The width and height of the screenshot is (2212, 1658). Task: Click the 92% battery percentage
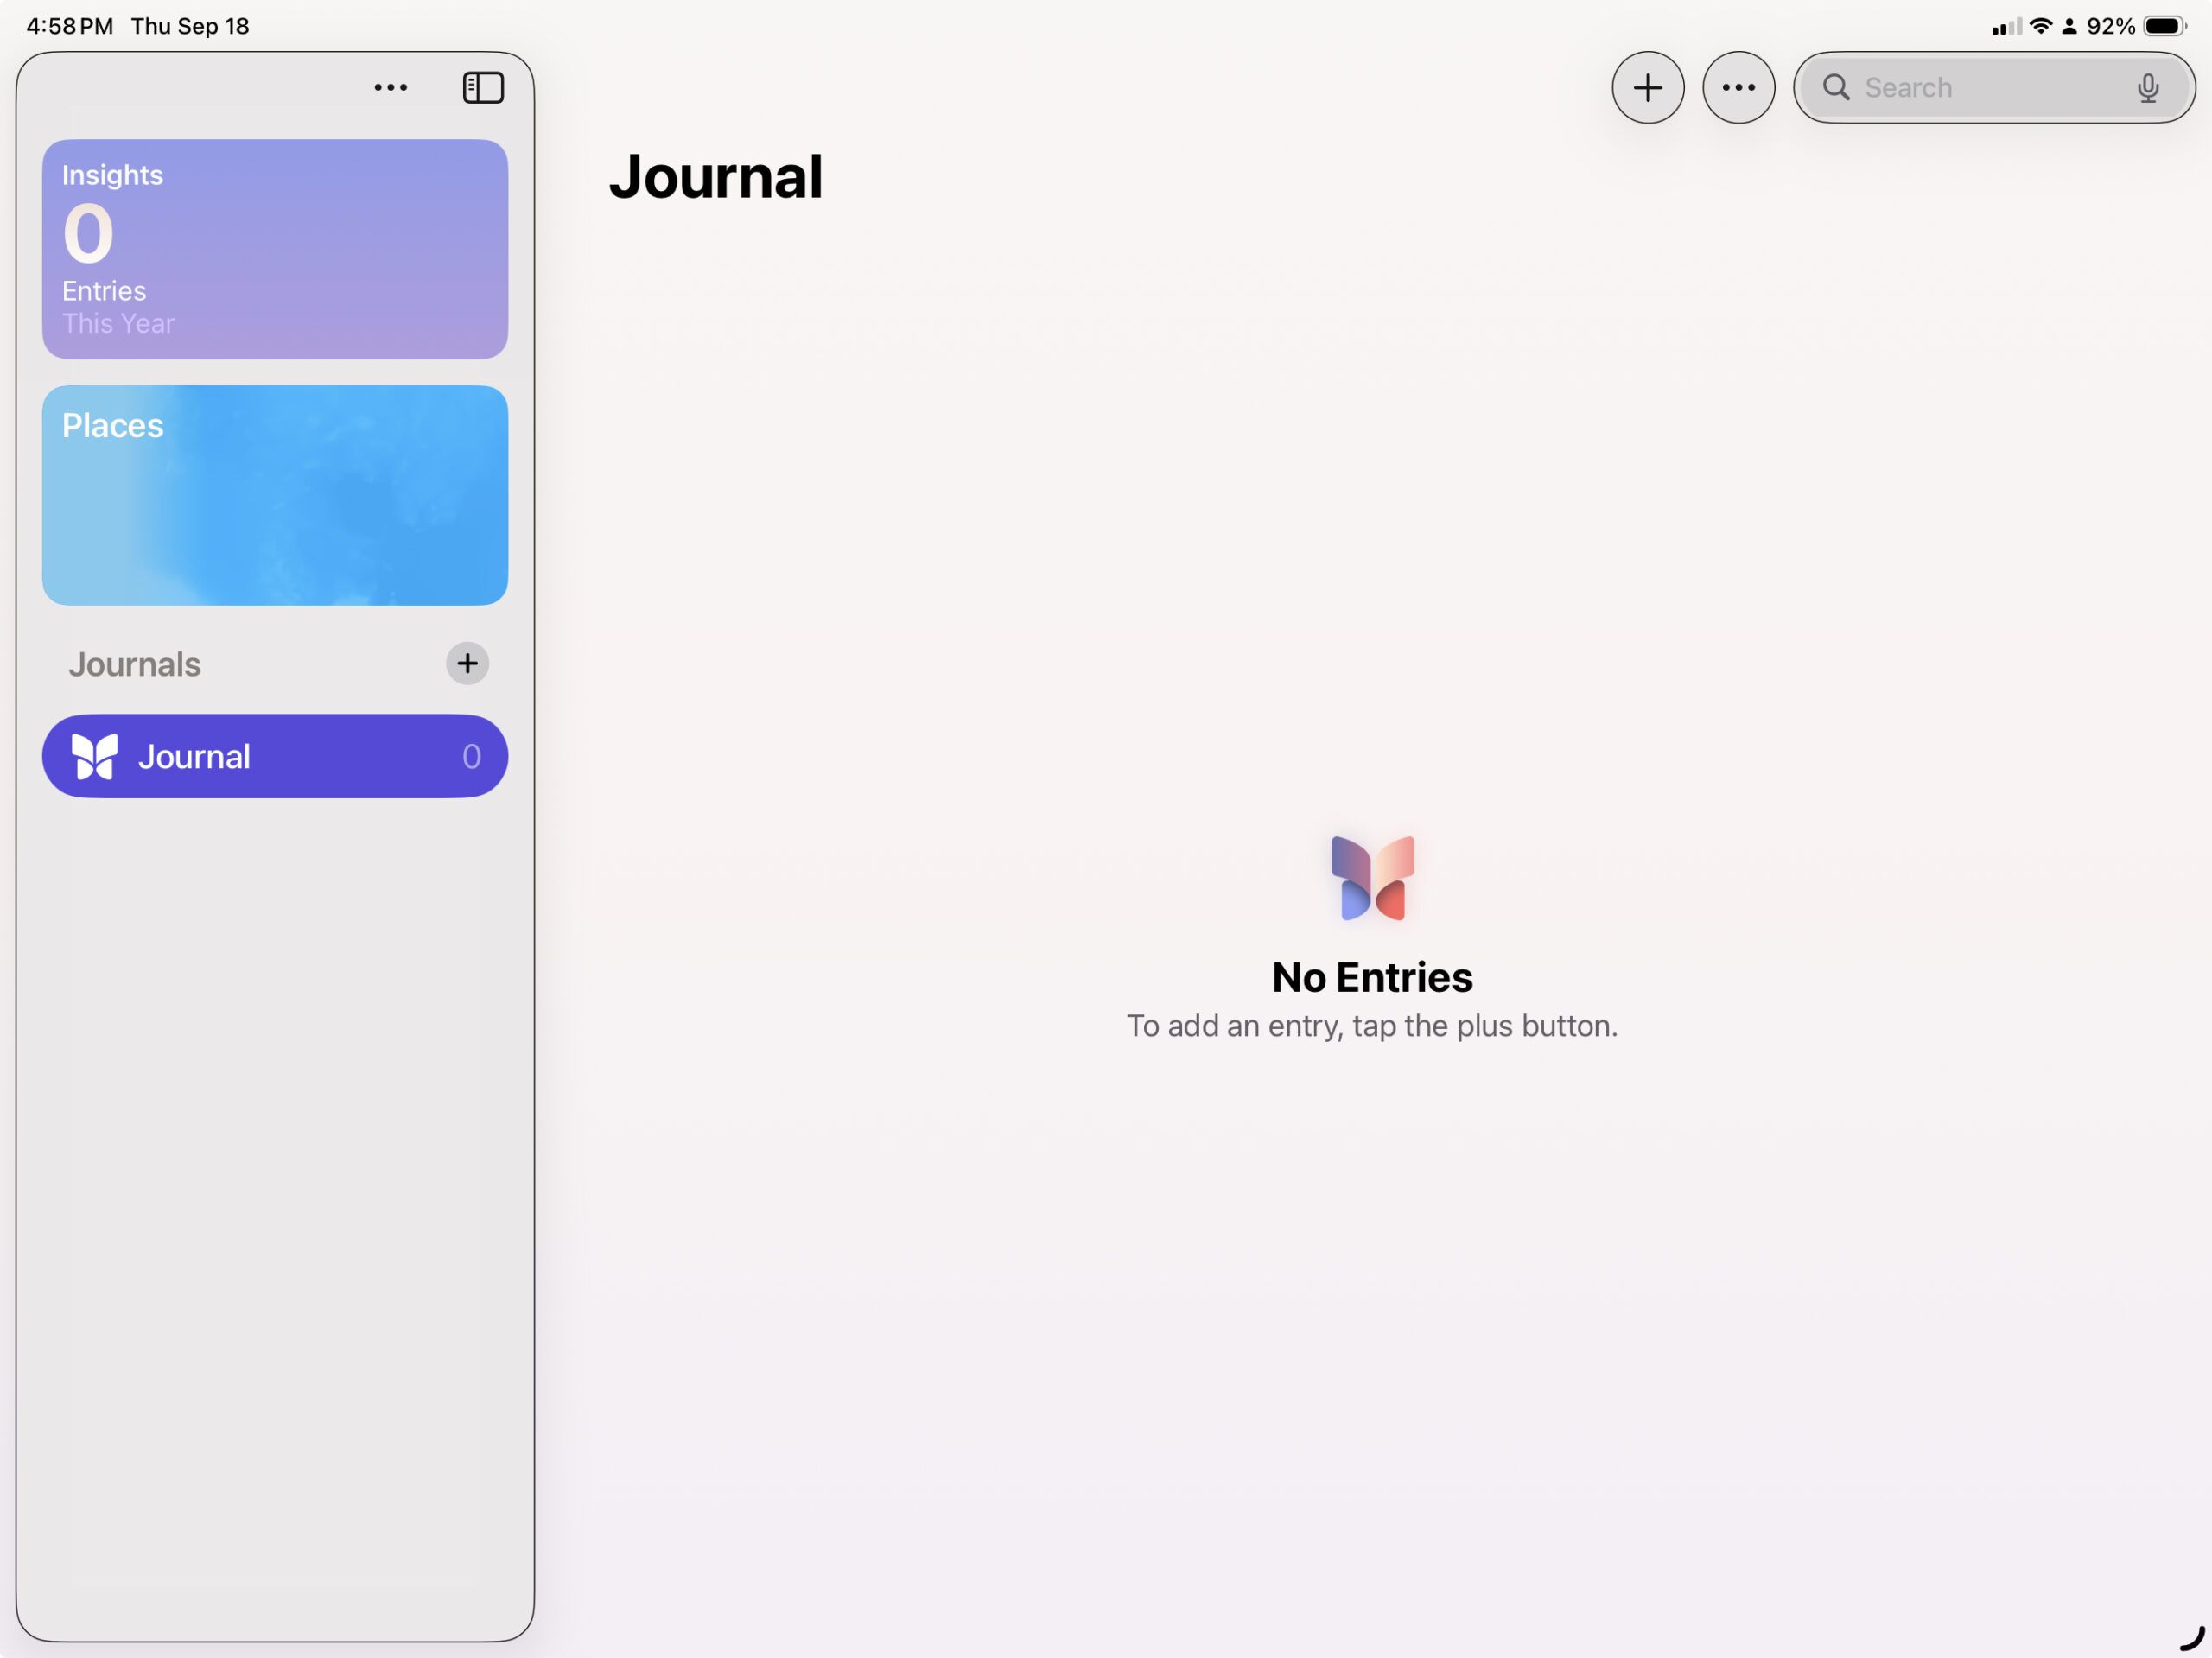(2110, 26)
